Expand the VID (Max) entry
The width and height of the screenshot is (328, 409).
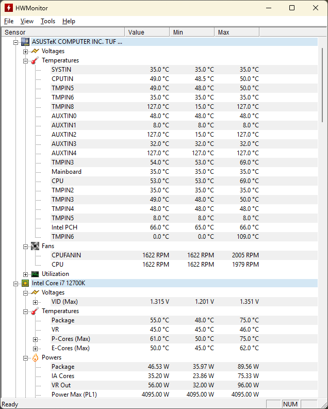click(35, 302)
